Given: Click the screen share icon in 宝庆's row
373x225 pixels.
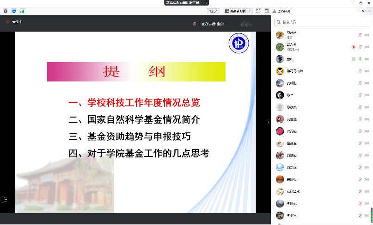Looking at the screenshot, I should click(354, 59).
